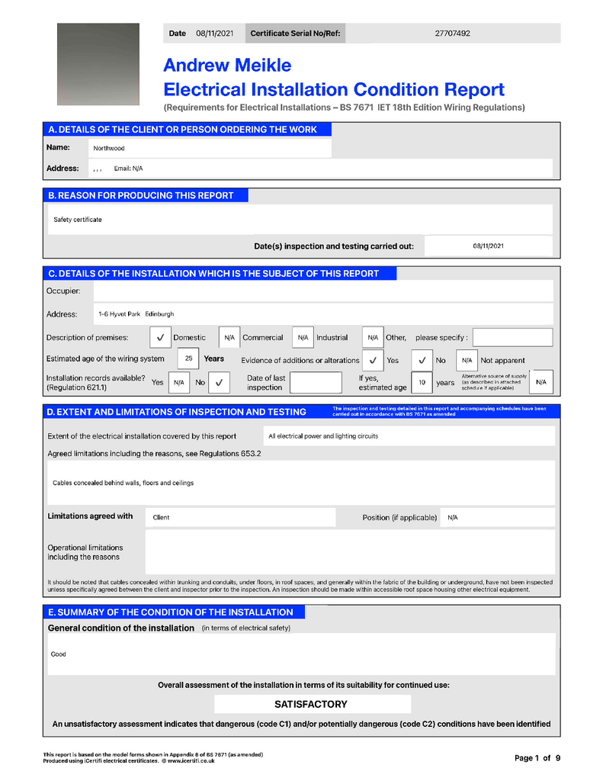
Task: Click the inspection date field 08/11/2021 in section B
Action: click(489, 246)
